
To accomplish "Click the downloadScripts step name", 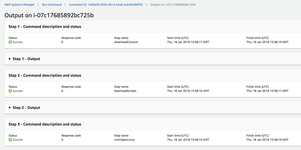I will (x=125, y=91).
